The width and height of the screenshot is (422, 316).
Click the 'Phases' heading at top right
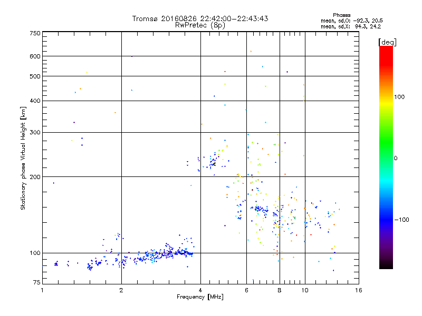[341, 15]
